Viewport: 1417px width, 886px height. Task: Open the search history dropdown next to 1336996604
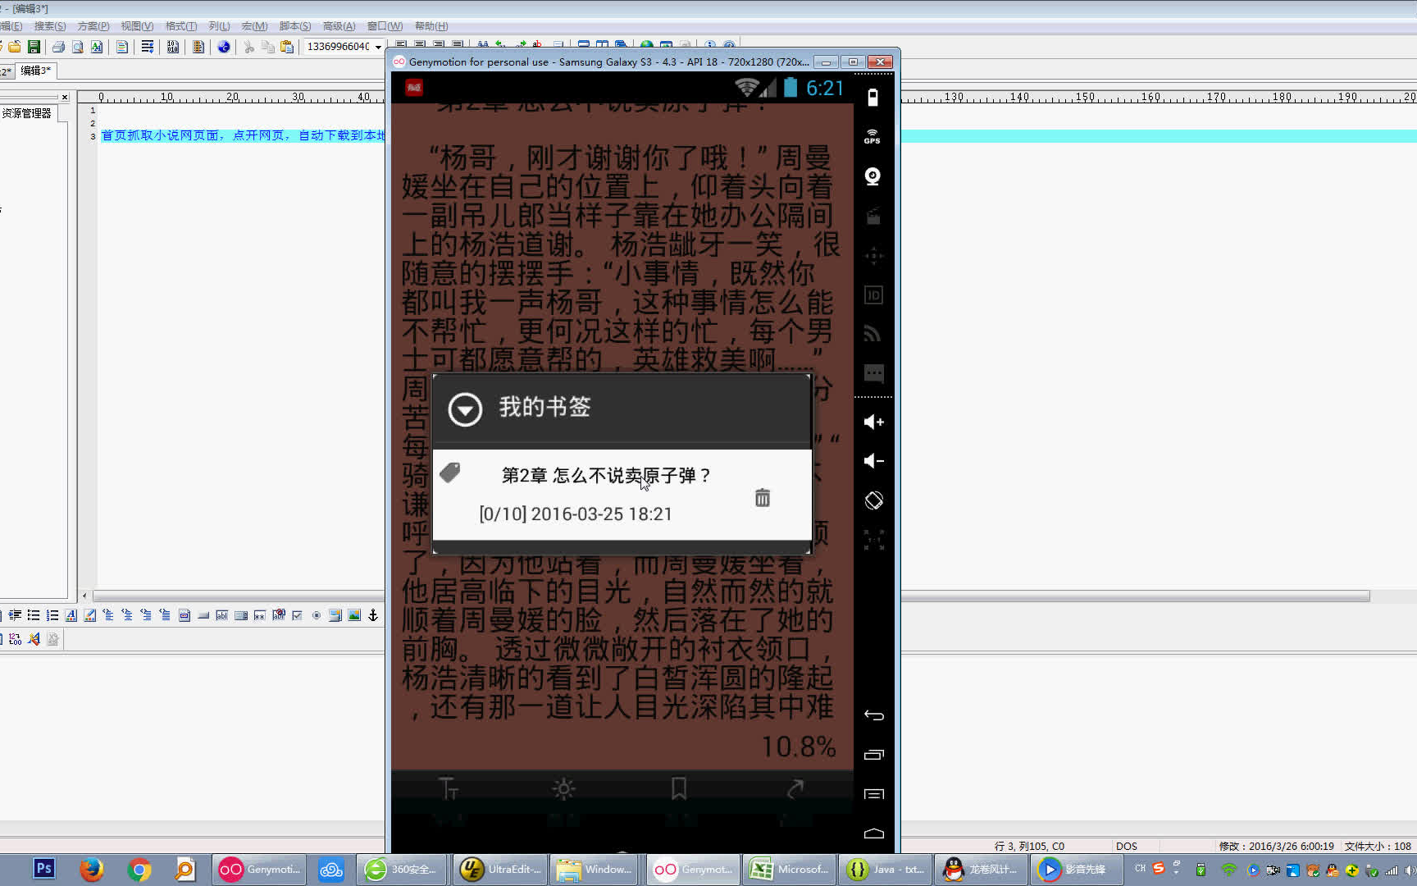[377, 47]
